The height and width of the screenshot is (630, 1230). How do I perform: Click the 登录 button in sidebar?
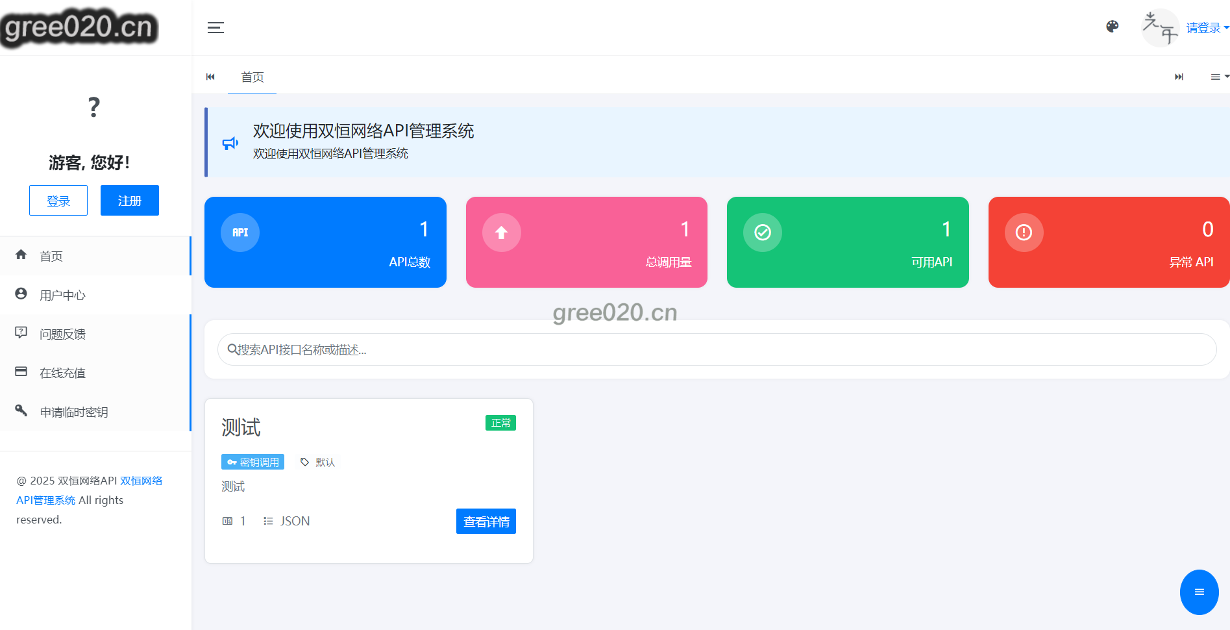pos(58,201)
